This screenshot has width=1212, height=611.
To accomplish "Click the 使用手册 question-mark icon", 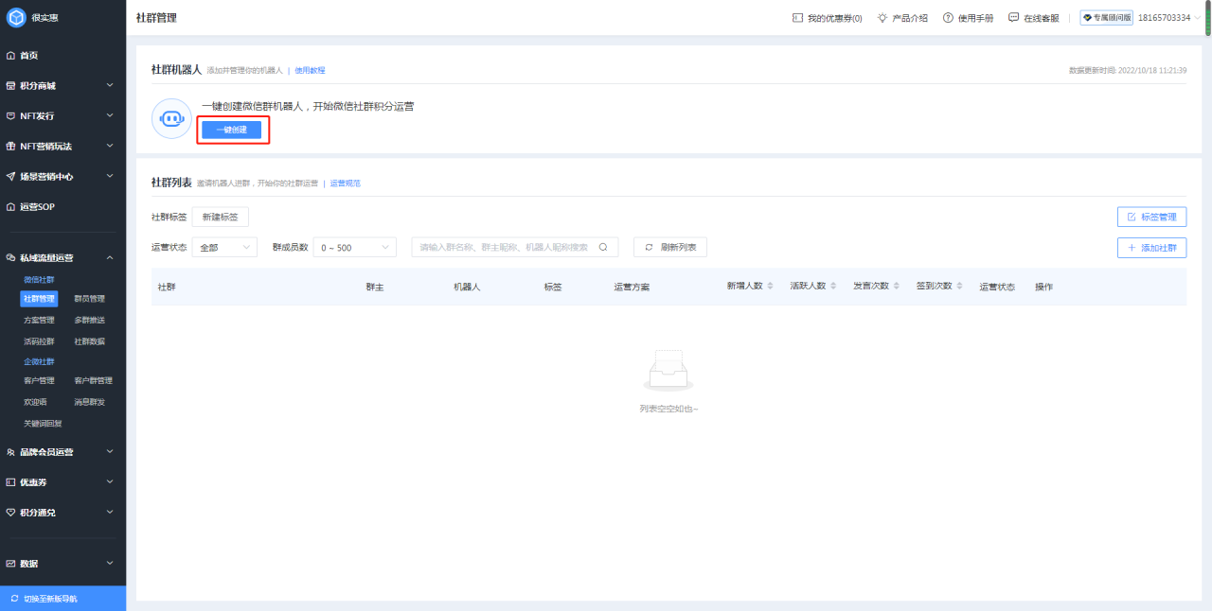I will coord(950,17).
